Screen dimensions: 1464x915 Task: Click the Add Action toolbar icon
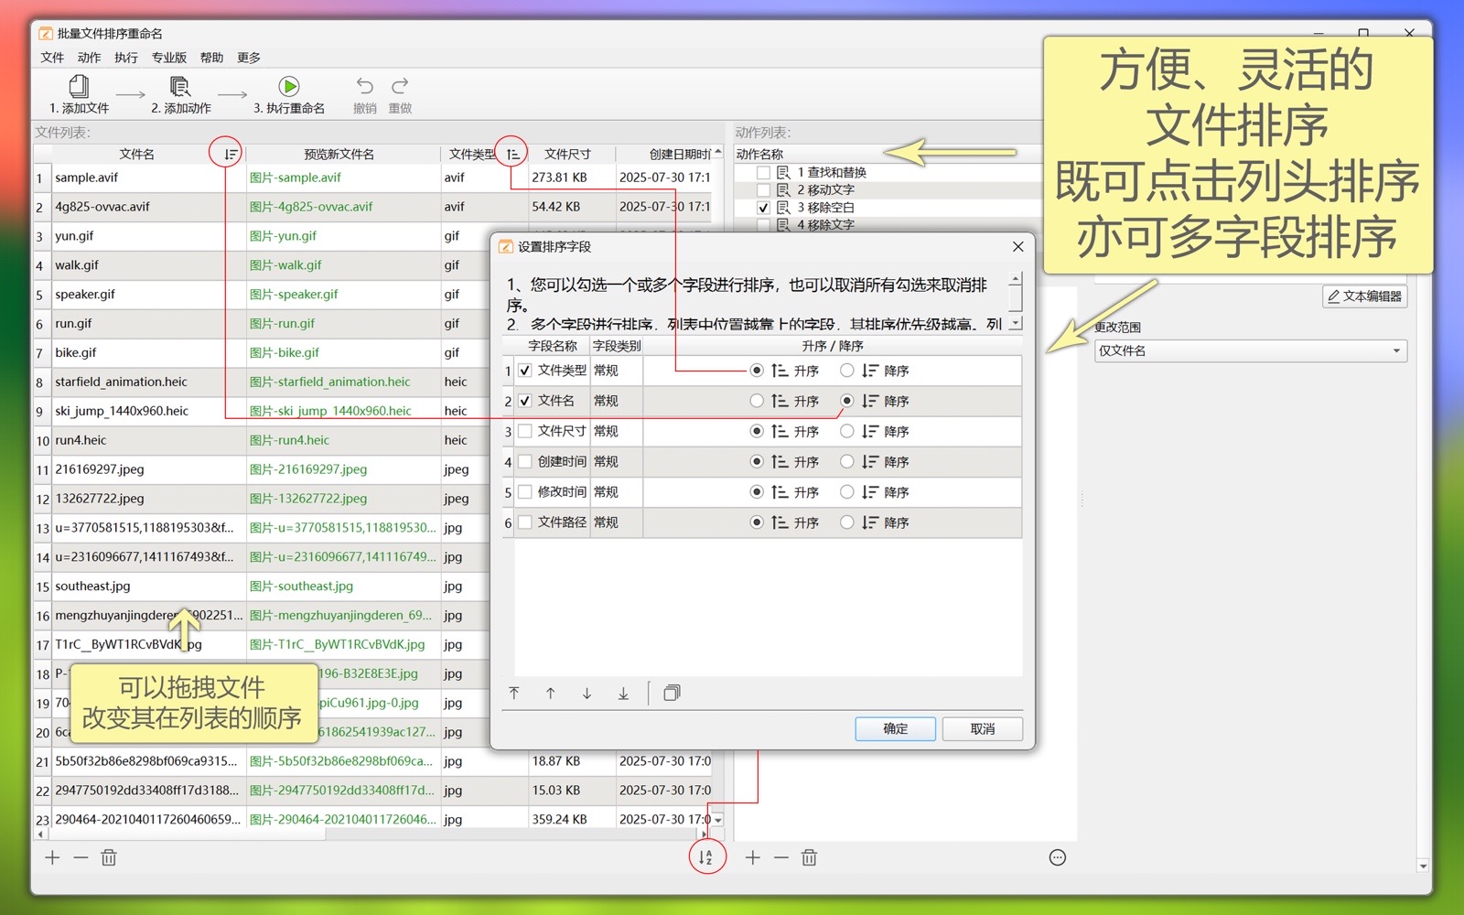[180, 87]
